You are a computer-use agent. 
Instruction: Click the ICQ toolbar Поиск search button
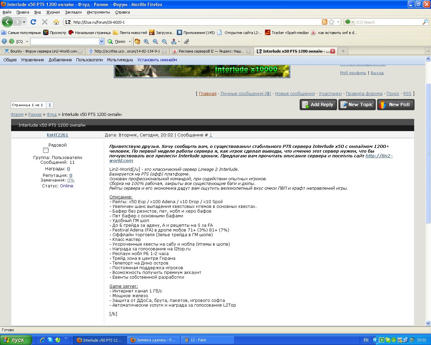click(117, 41)
